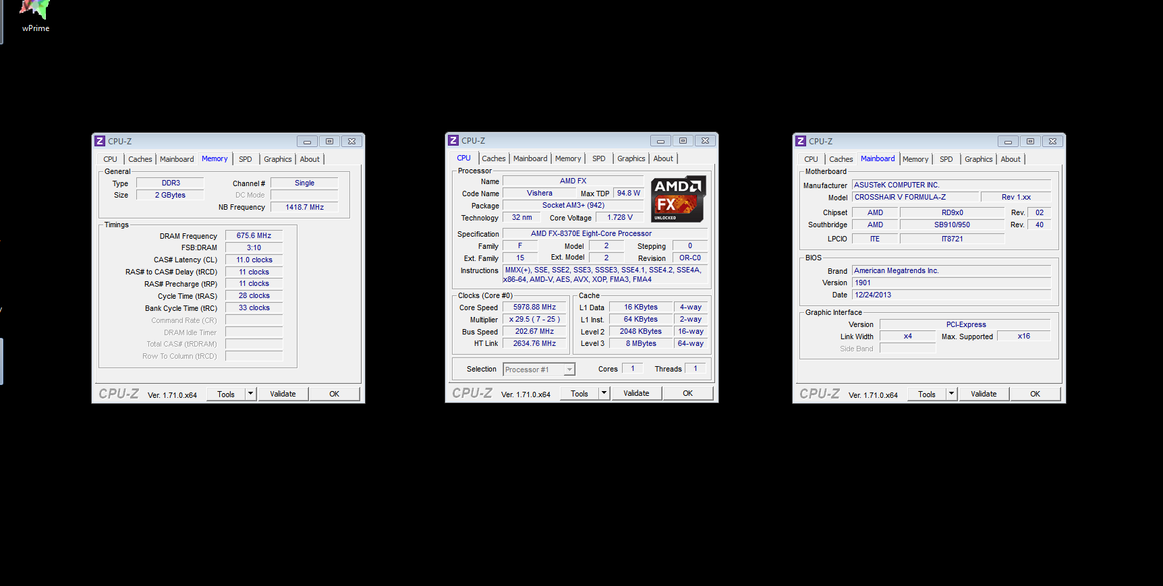
Task: Click Validate in the middle CPU window
Action: 636,393
